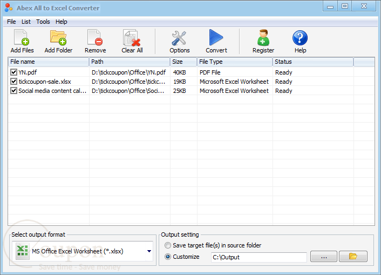This screenshot has width=381, height=275.
Task: Click the Register user icon
Action: pyautogui.click(x=263, y=37)
